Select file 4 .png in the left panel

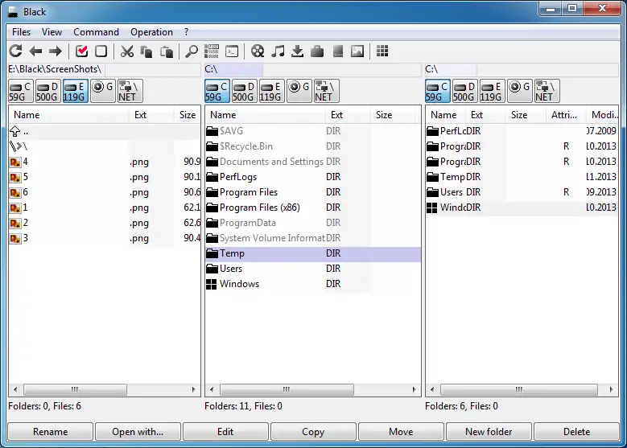point(104,162)
